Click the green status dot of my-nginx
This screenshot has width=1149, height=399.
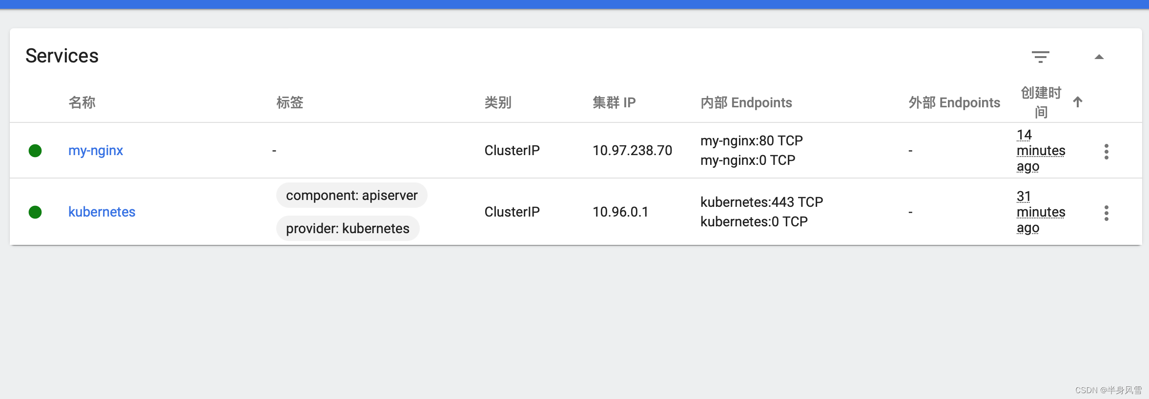pos(35,151)
